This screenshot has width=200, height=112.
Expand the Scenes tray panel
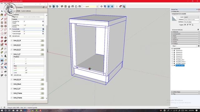tap(185, 42)
